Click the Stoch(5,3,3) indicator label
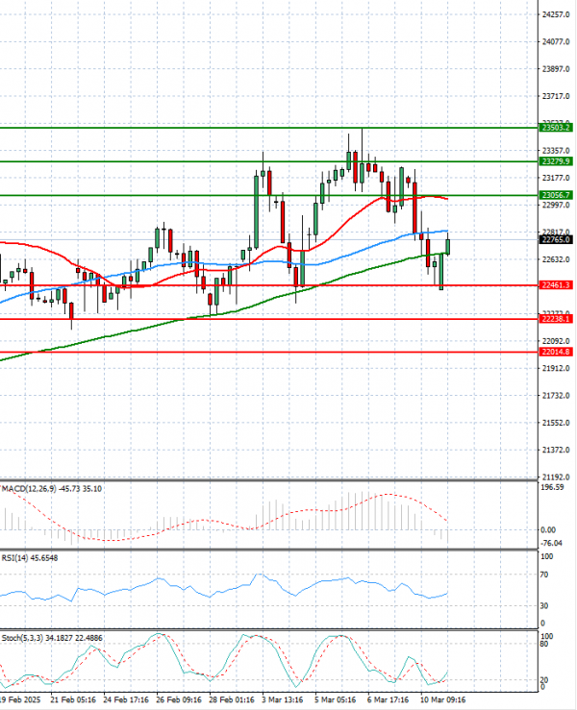This screenshot has height=710, width=577. point(52,638)
